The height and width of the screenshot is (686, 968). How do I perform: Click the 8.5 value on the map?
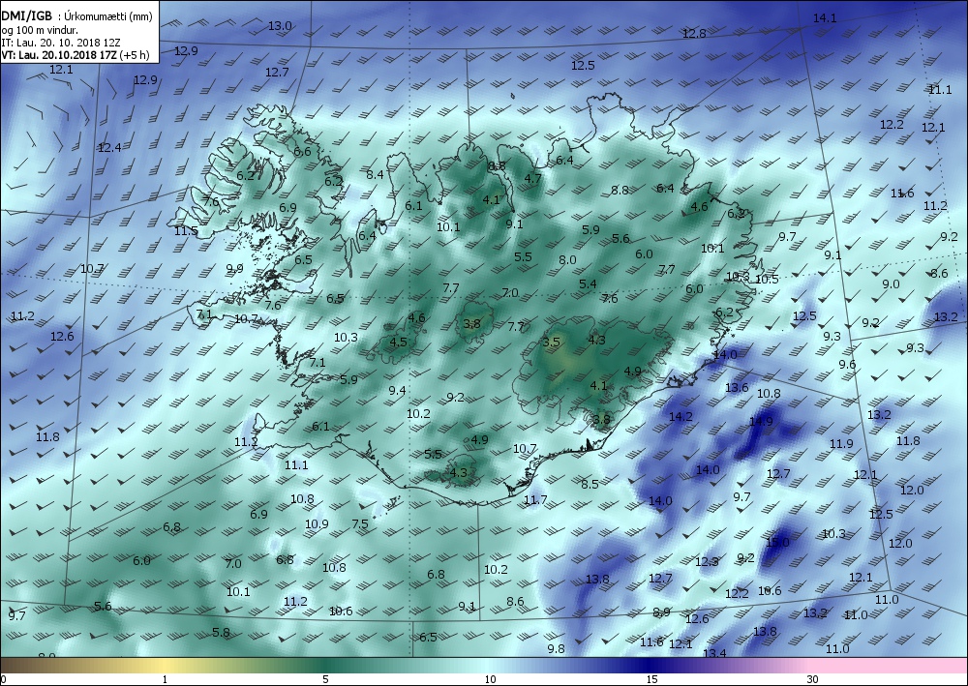tap(590, 484)
